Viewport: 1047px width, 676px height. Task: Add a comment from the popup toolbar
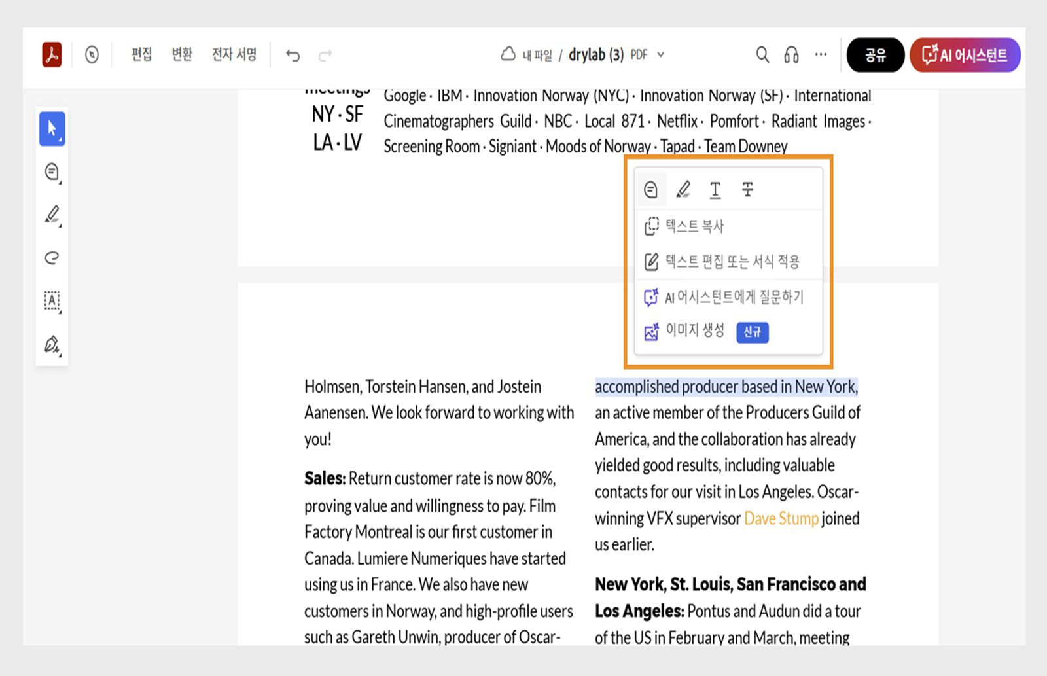[650, 190]
